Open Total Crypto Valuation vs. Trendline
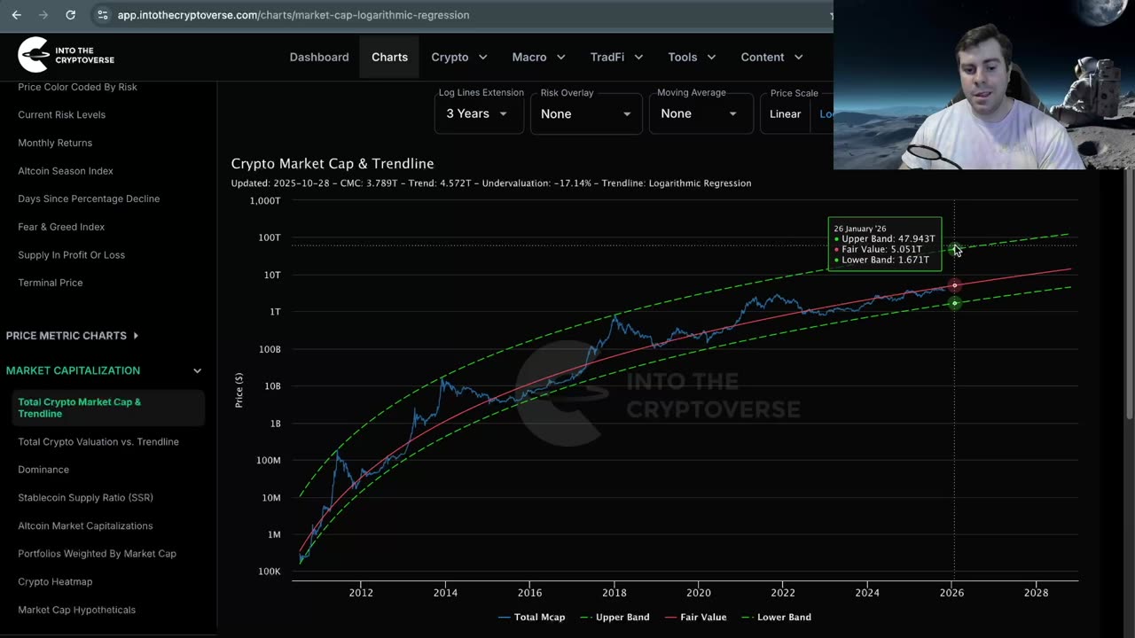Screen dimensions: 1135x638 (x=98, y=441)
